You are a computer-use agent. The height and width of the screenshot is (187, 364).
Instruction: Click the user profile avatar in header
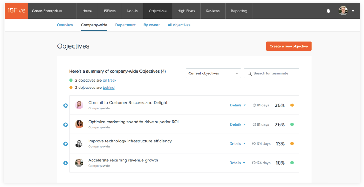tap(343, 11)
